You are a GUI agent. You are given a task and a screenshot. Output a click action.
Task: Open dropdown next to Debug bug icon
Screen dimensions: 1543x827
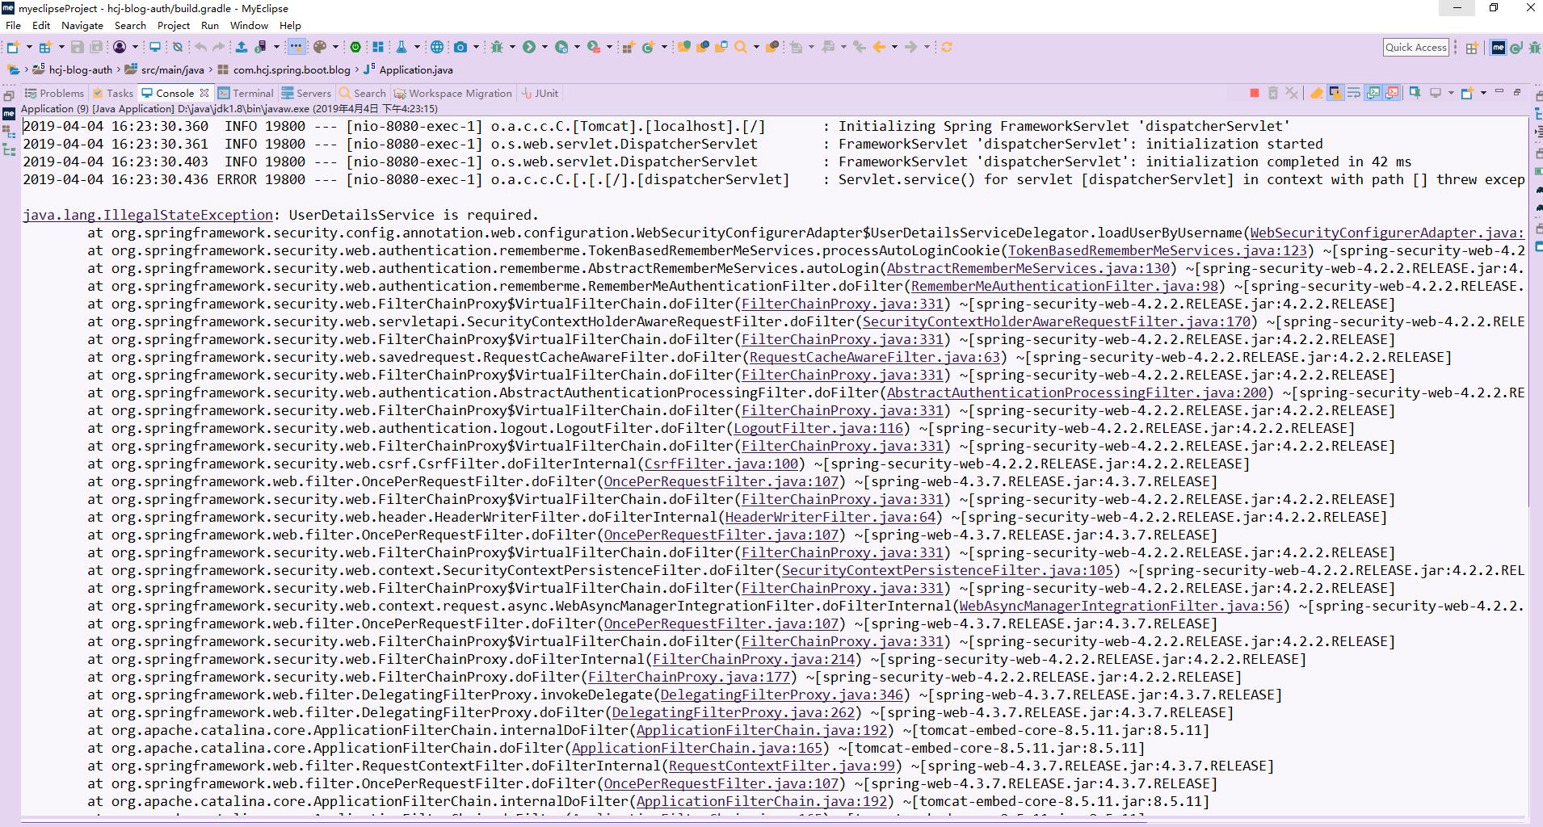(512, 48)
